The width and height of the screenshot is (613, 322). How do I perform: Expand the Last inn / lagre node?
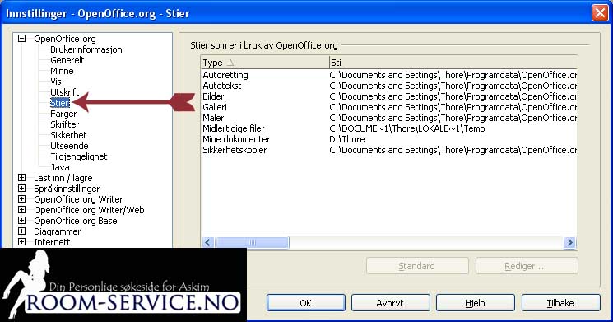tap(22, 178)
